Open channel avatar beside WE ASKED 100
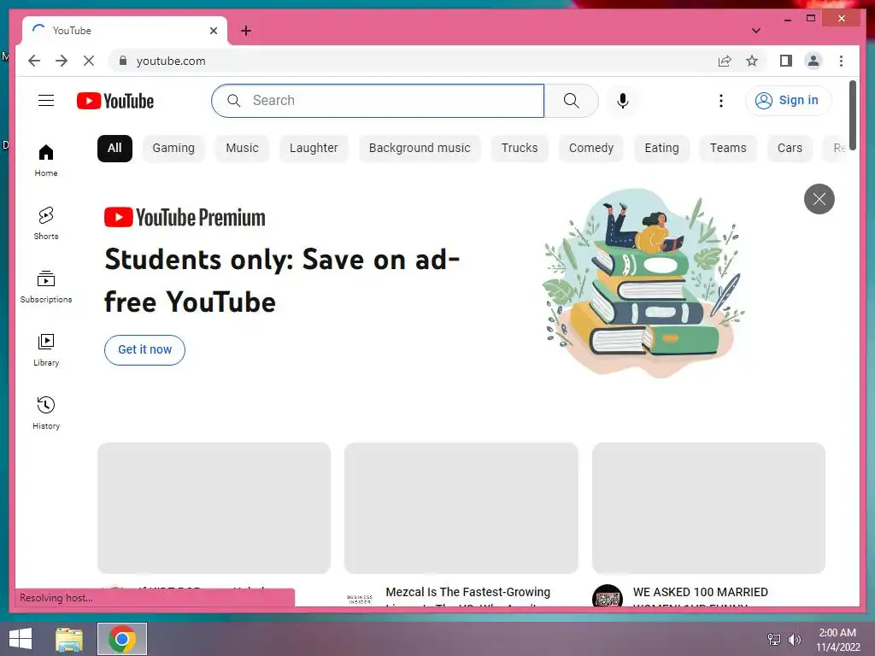Image resolution: width=875 pixels, height=656 pixels. point(608,595)
